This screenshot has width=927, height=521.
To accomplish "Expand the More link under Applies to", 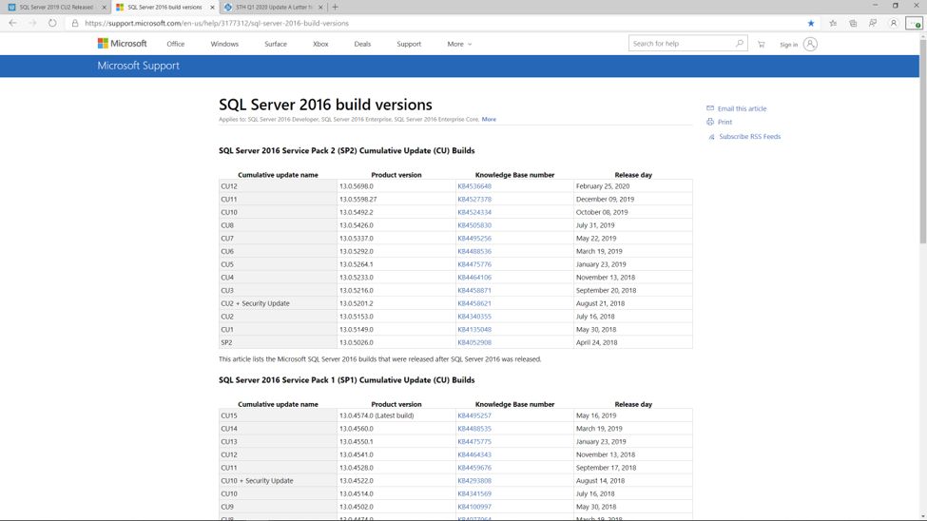I will point(489,119).
